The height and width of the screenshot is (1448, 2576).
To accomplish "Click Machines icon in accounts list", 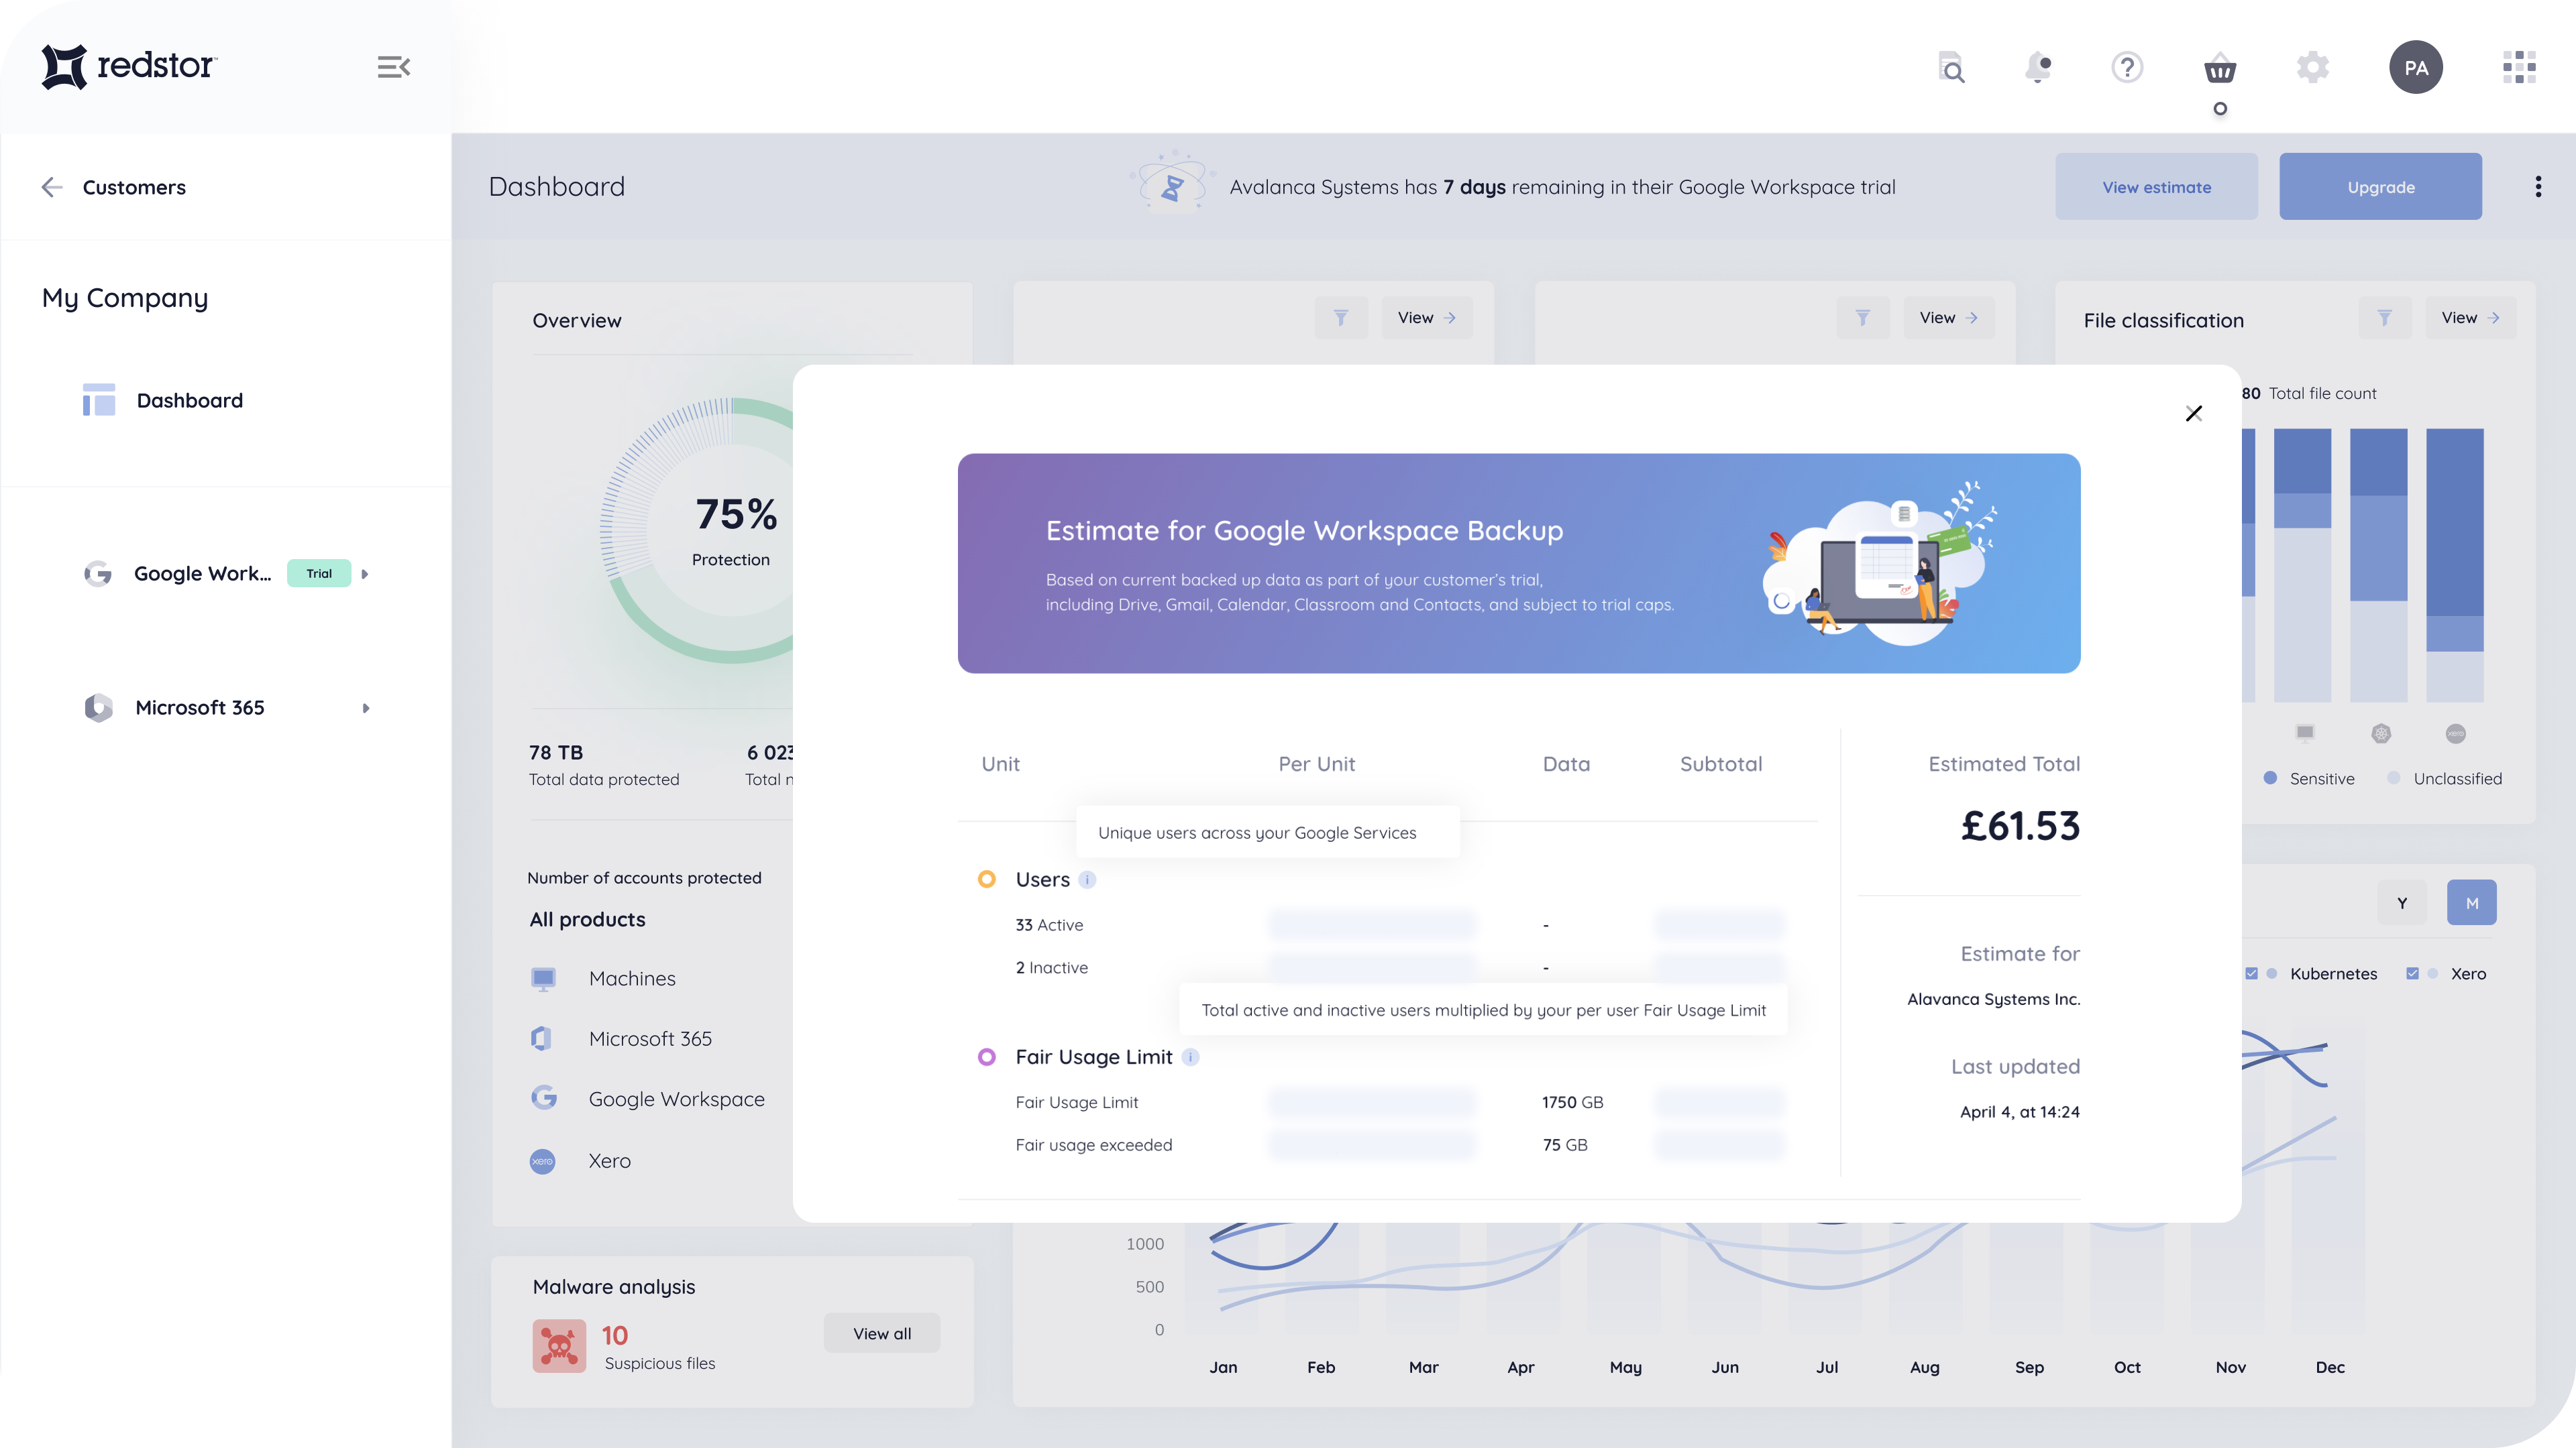I will click(x=543, y=978).
